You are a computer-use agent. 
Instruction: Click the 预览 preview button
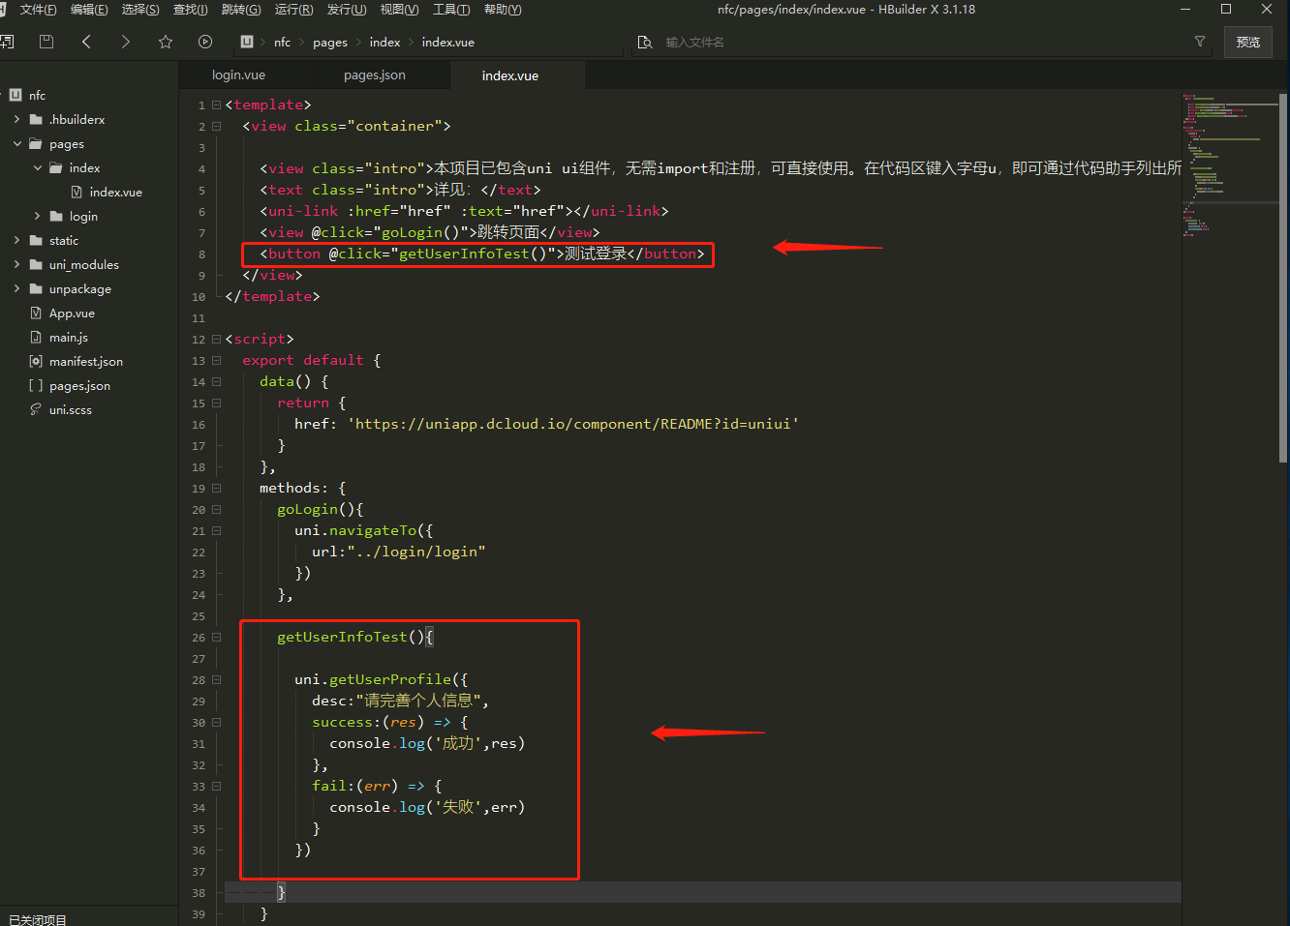(x=1247, y=43)
